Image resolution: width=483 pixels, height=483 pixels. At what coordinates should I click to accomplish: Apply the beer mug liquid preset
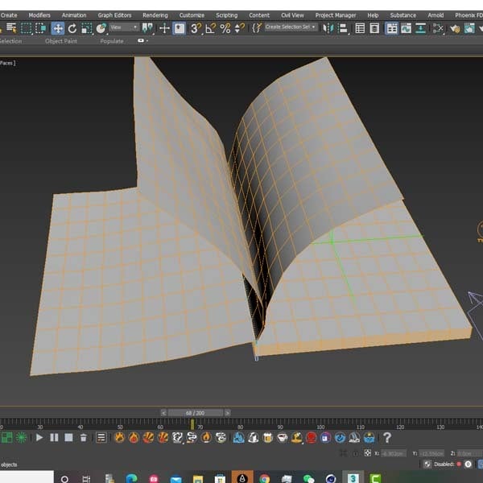point(268,437)
